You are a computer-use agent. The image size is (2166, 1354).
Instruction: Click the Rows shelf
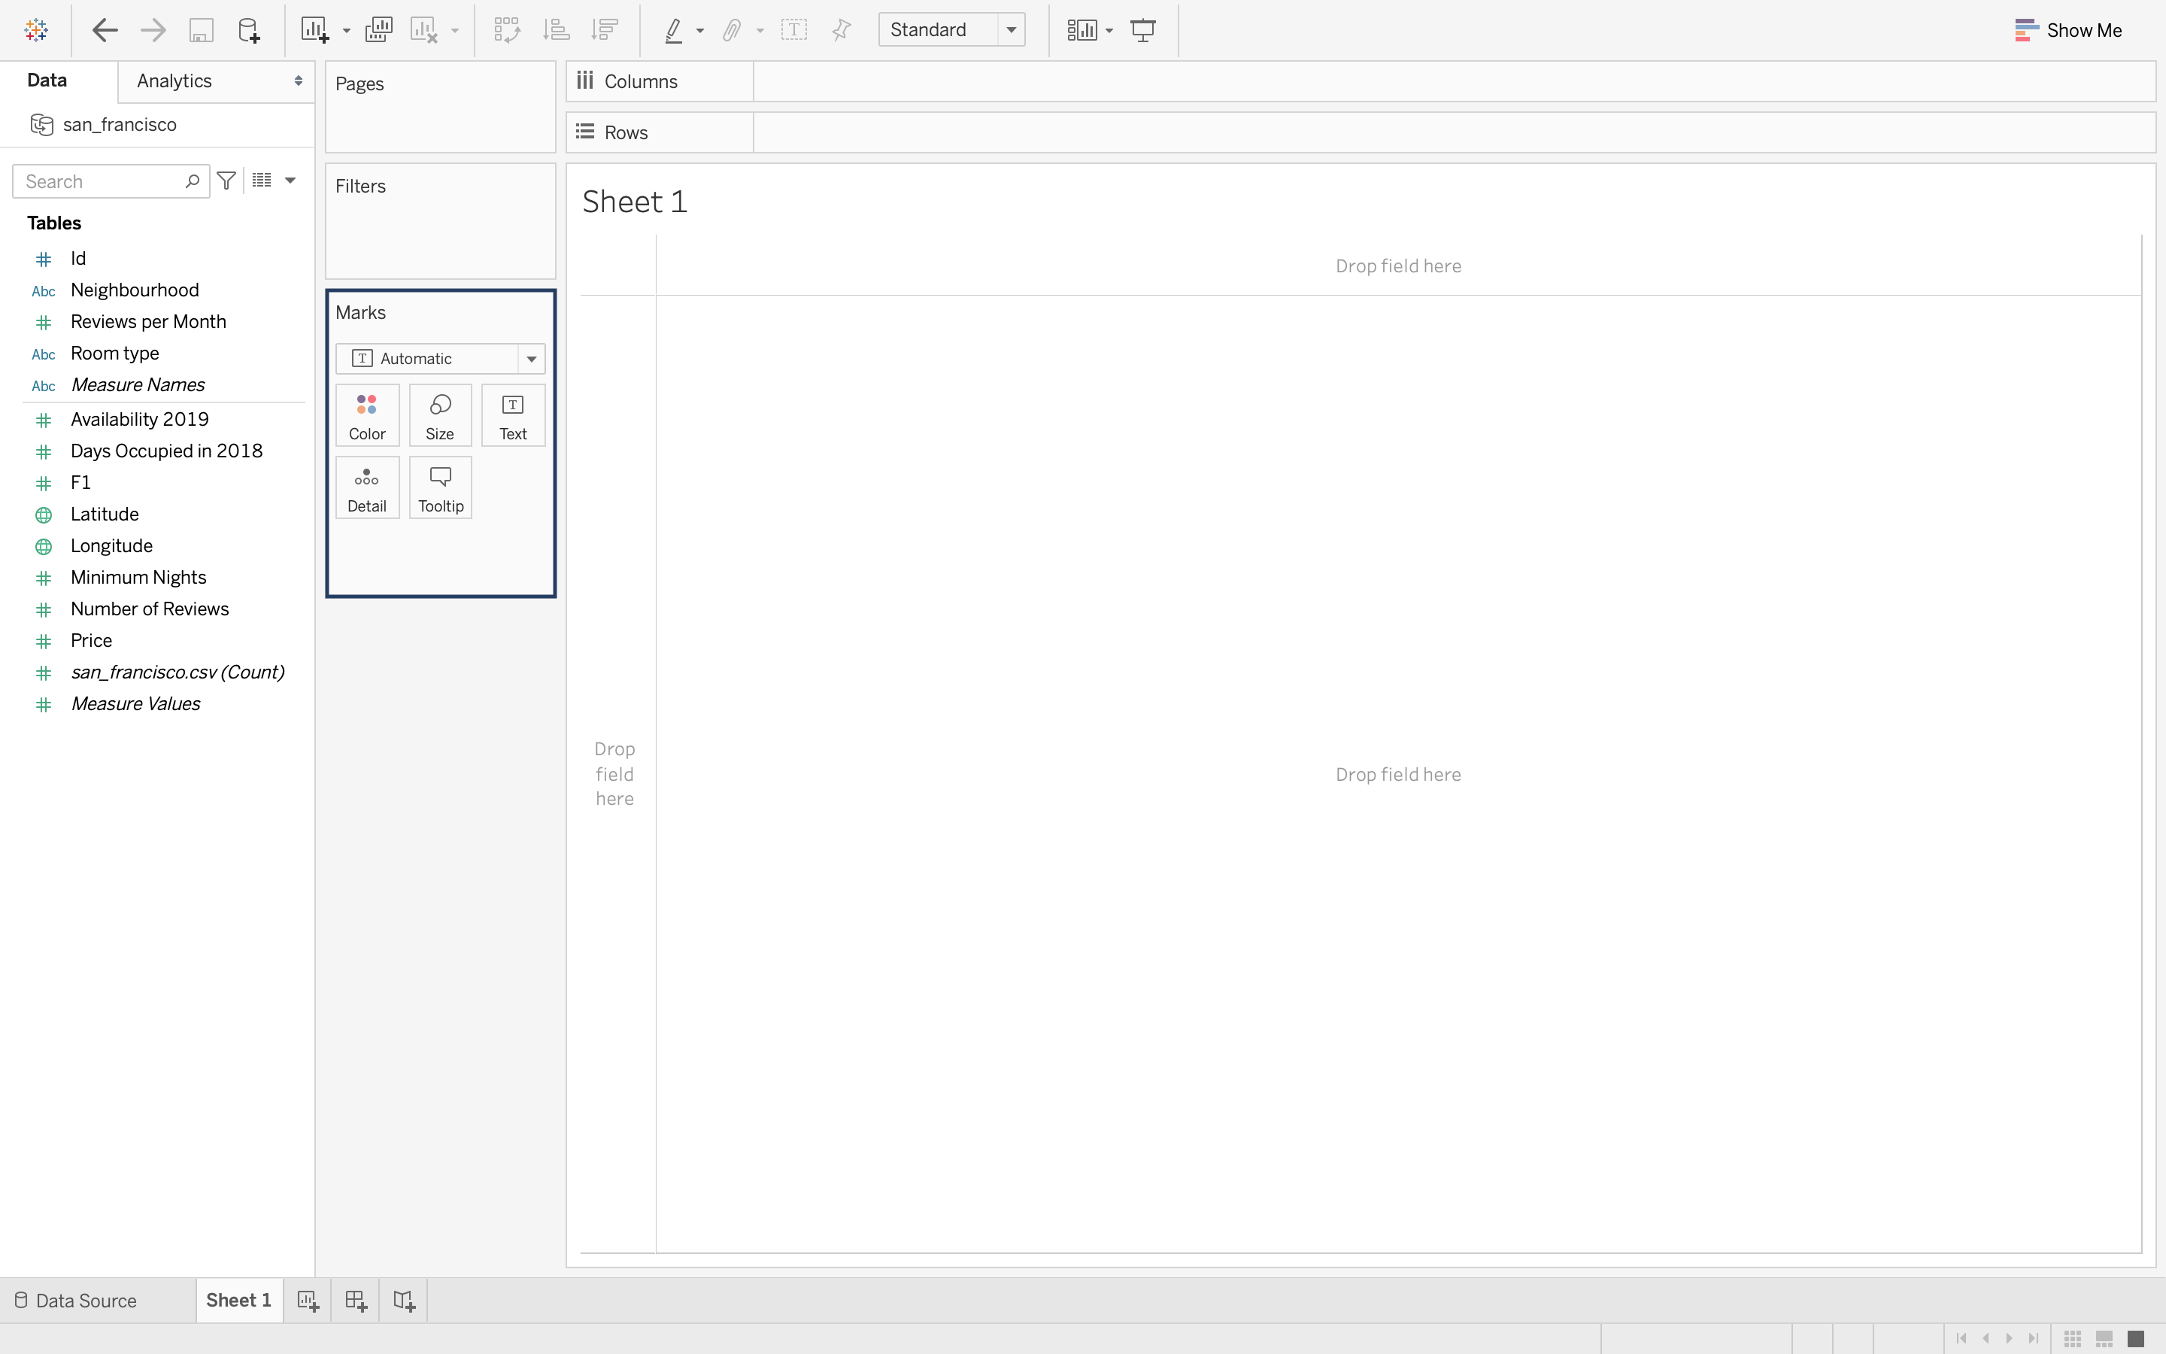click(1455, 132)
